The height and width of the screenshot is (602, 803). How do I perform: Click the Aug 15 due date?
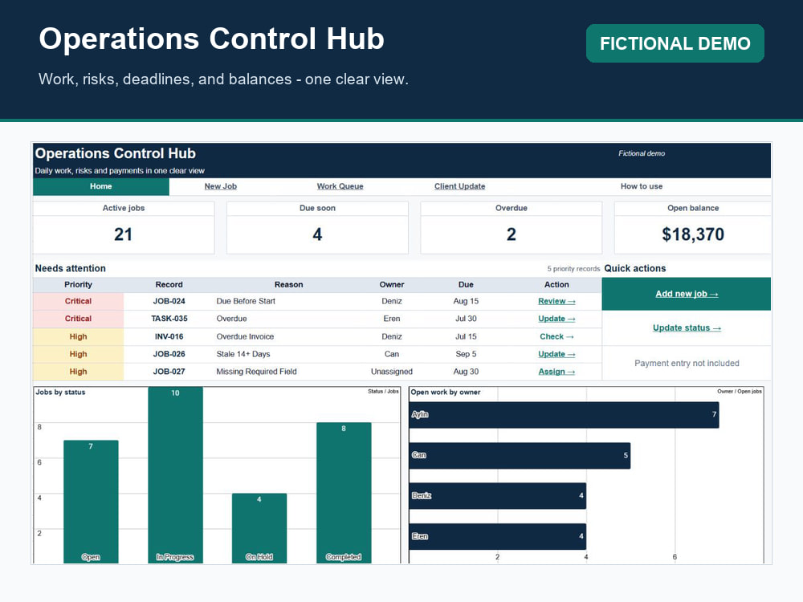click(466, 301)
